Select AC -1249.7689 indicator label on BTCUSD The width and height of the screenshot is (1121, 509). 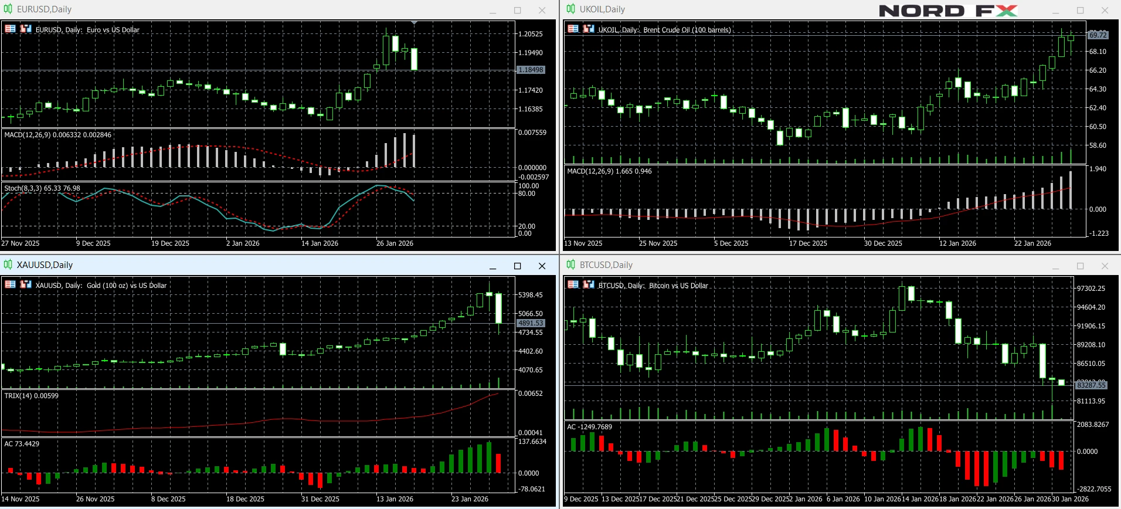coord(589,427)
